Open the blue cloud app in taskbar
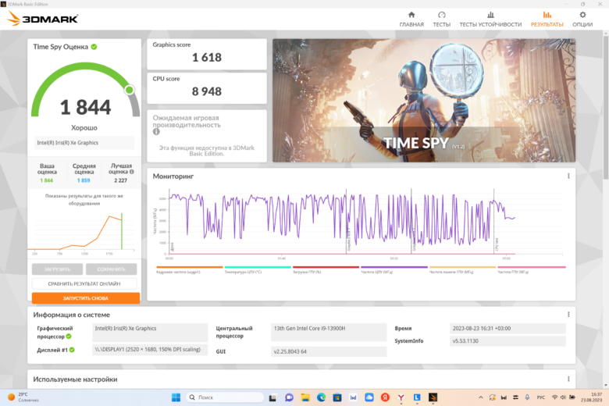Viewport: 609px width, 406px height. (x=369, y=397)
